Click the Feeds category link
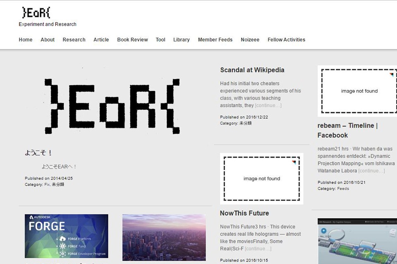This screenshot has height=264, width=397. coord(343,189)
